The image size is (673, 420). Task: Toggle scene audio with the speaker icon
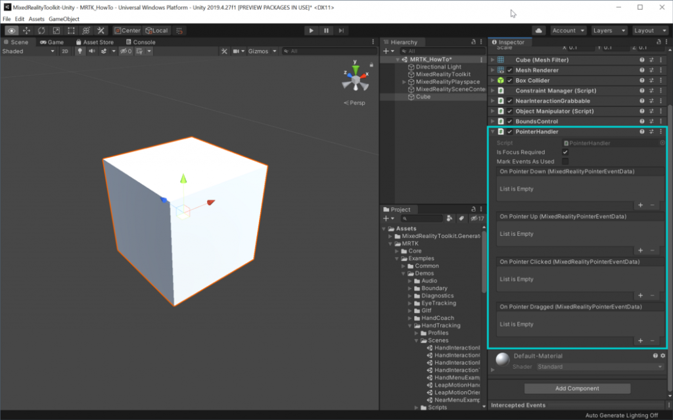click(92, 51)
